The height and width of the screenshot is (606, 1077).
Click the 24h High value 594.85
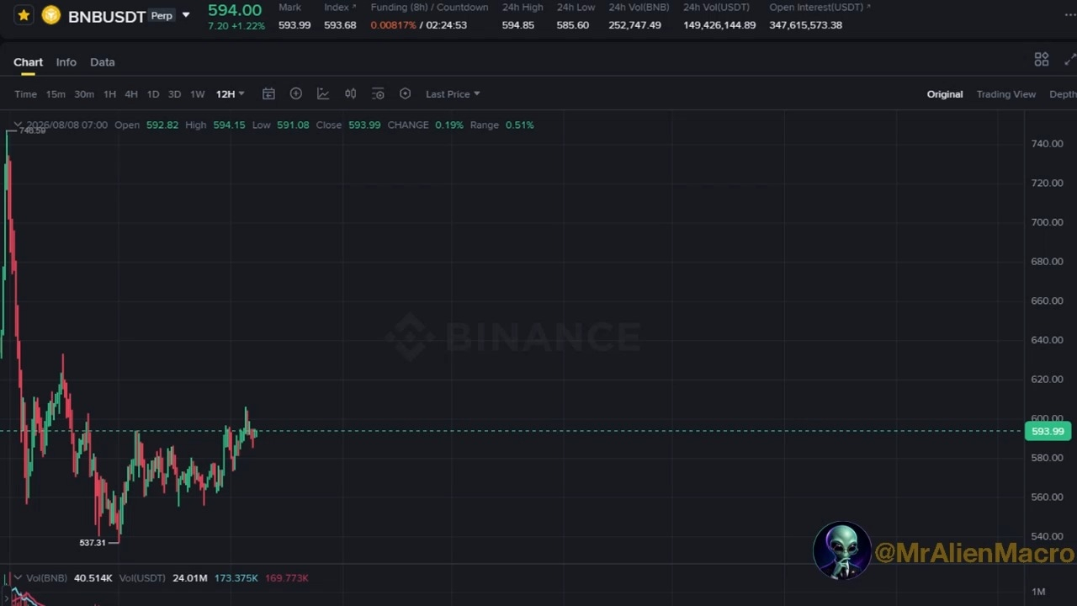coord(517,25)
